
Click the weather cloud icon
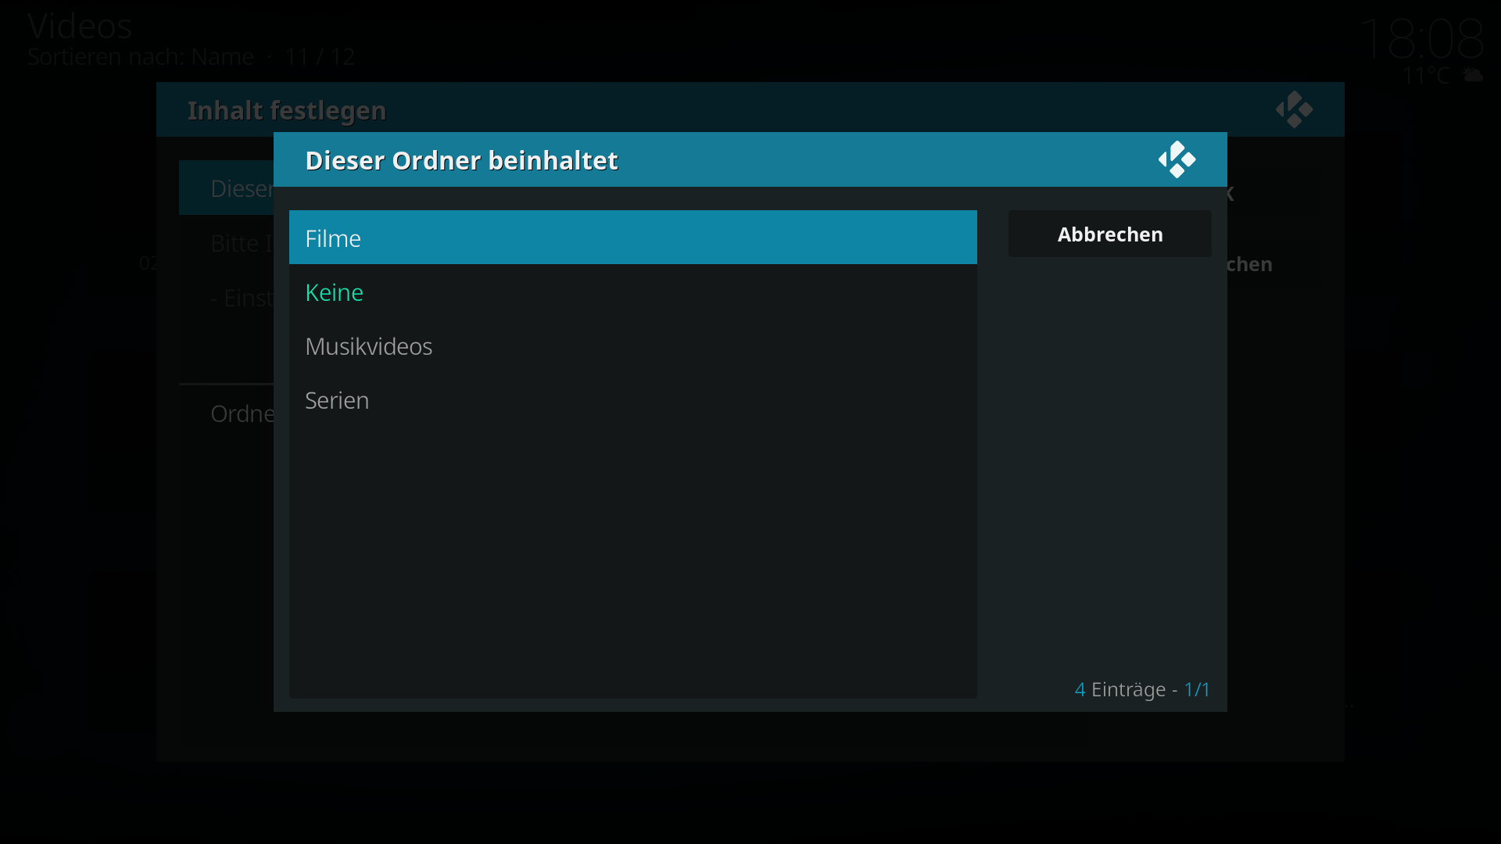(x=1472, y=75)
